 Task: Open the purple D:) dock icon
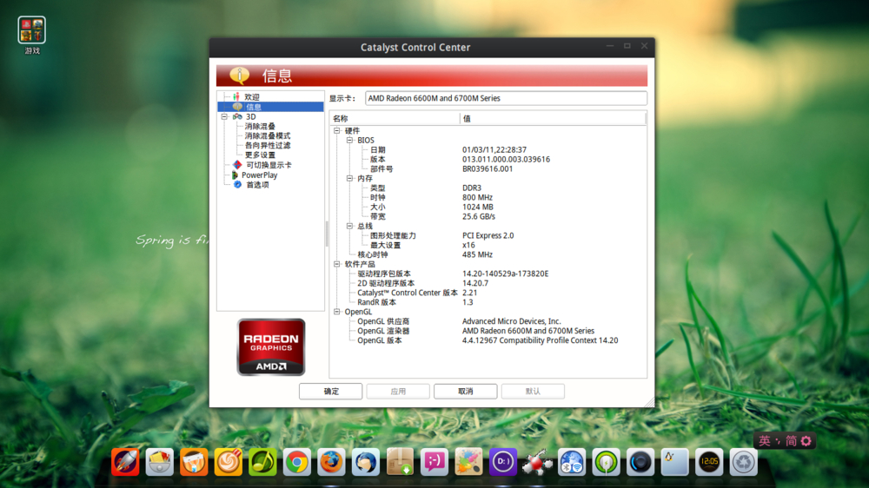pos(503,462)
